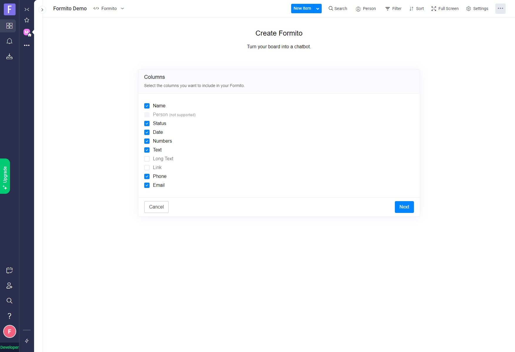Open the sidebar search magnifier

click(9, 301)
